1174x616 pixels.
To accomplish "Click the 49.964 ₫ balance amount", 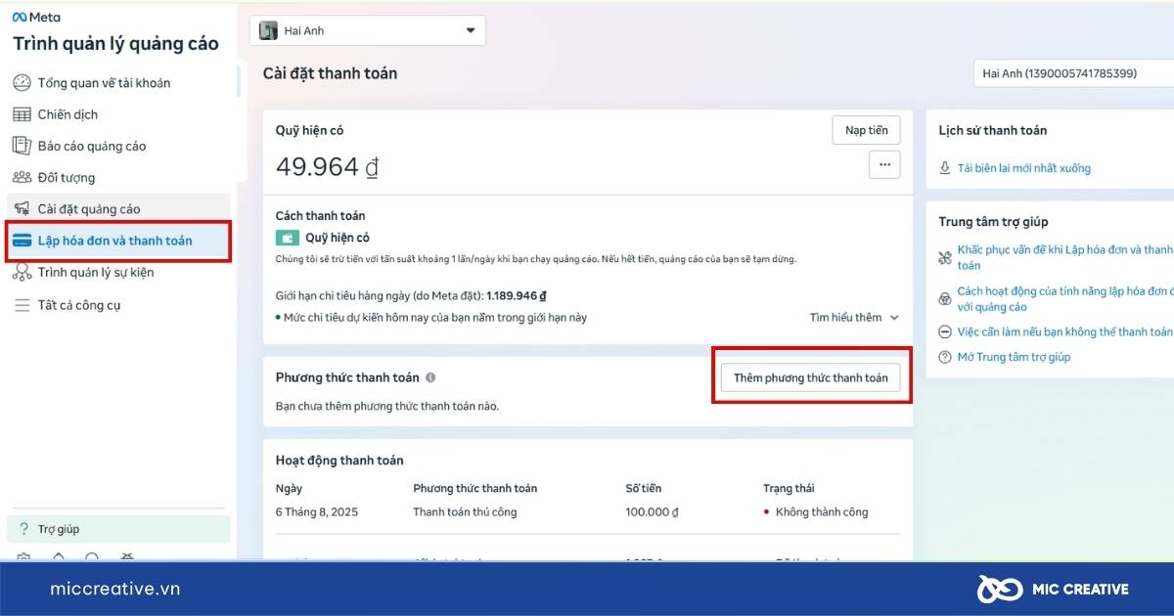I will (x=327, y=166).
